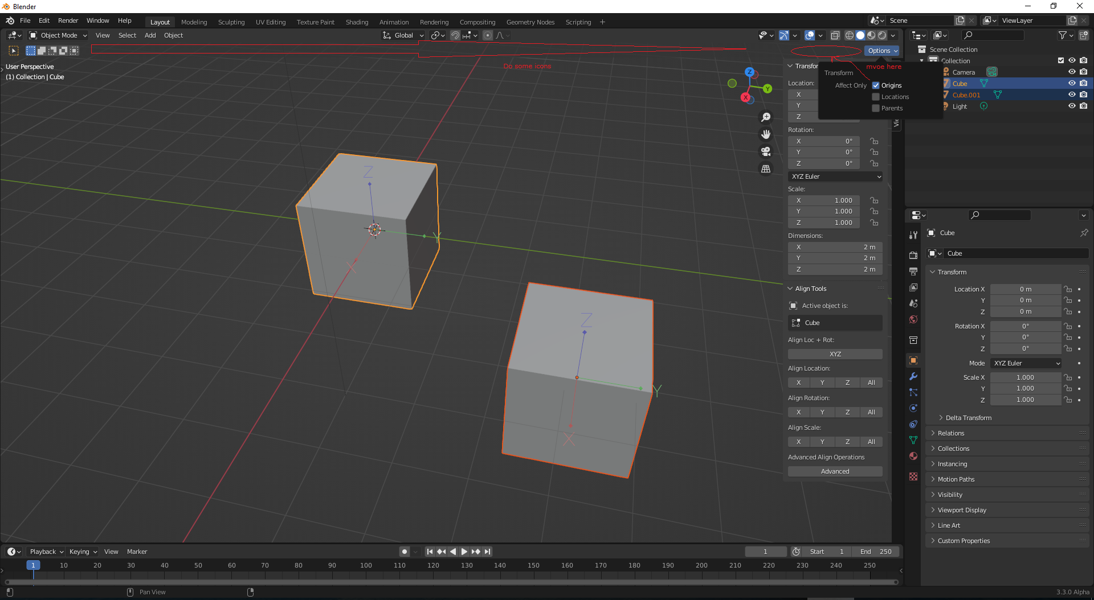Open the Render menu
Viewport: 1094px width, 600px height.
click(68, 20)
